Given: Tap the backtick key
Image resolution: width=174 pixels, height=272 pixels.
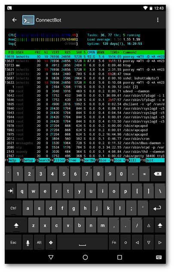Looking at the screenshot, I should pyautogui.click(x=8, y=174).
